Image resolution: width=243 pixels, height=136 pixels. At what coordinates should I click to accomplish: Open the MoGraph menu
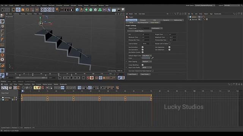(52, 5)
